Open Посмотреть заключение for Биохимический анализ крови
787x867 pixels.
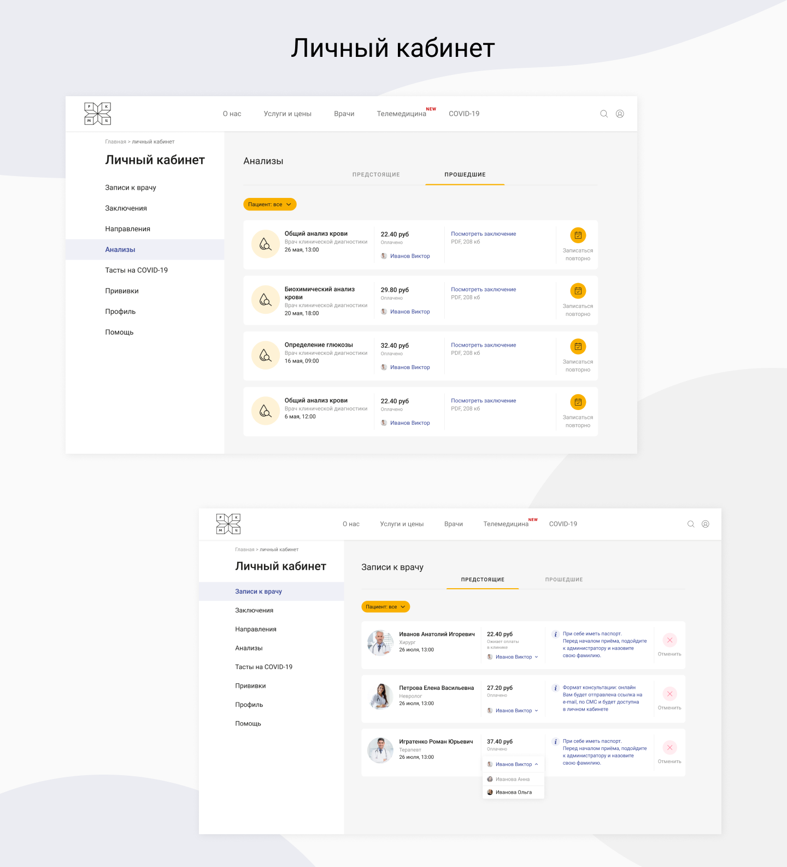click(483, 290)
